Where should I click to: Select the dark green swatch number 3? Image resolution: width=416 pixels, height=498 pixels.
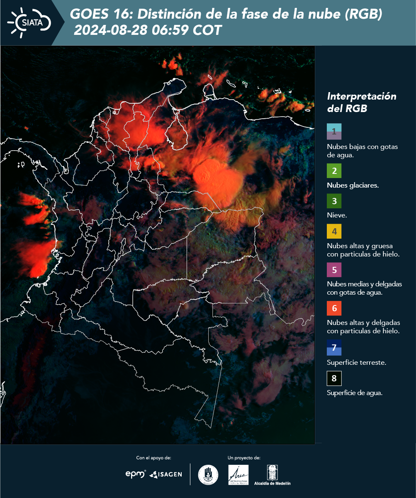pos(334,201)
